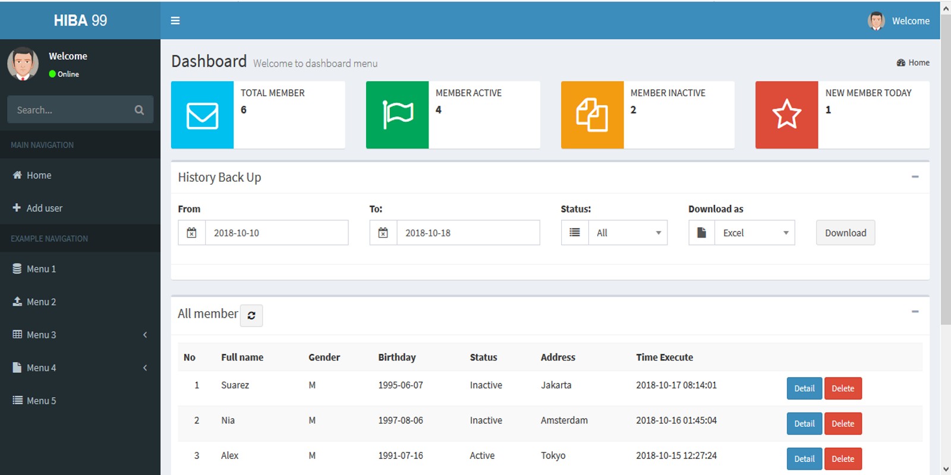Screen dimensions: 951x475
Task: Open Add user in sidebar
Action: [44, 208]
